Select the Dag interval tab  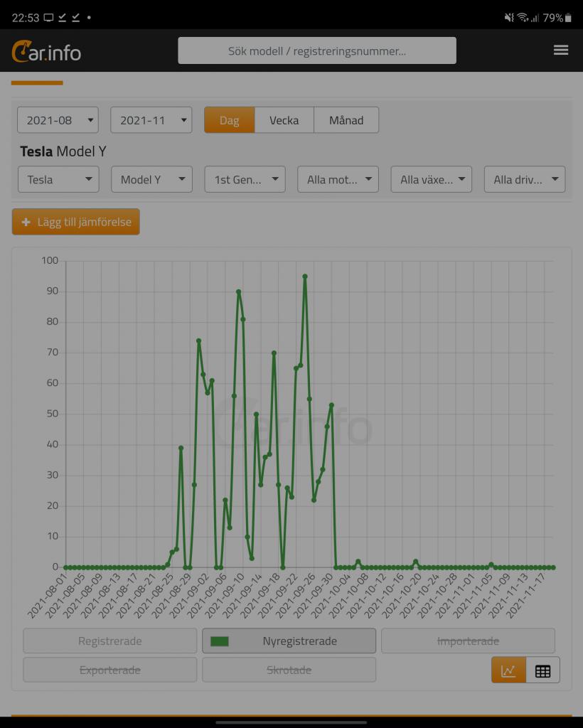230,119
